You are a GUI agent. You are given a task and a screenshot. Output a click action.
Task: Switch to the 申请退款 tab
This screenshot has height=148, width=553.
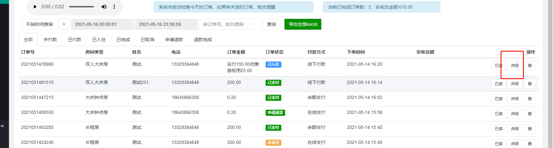174,40
